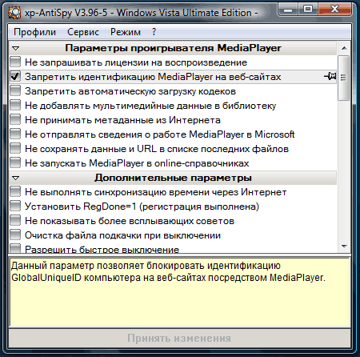Click the pin icon on the highlighted MediaPlayer row
This screenshot has width=360, height=357.
tap(330, 76)
